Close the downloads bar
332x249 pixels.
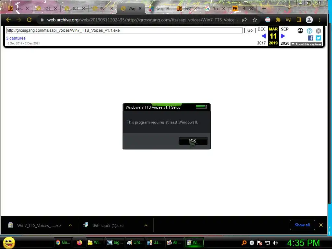(321, 225)
